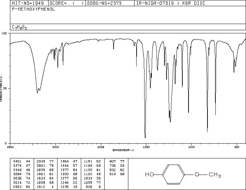The image size is (246, 190).
Task: Click peak wavenumber 1235 in the table
Action: pos(64,187)
